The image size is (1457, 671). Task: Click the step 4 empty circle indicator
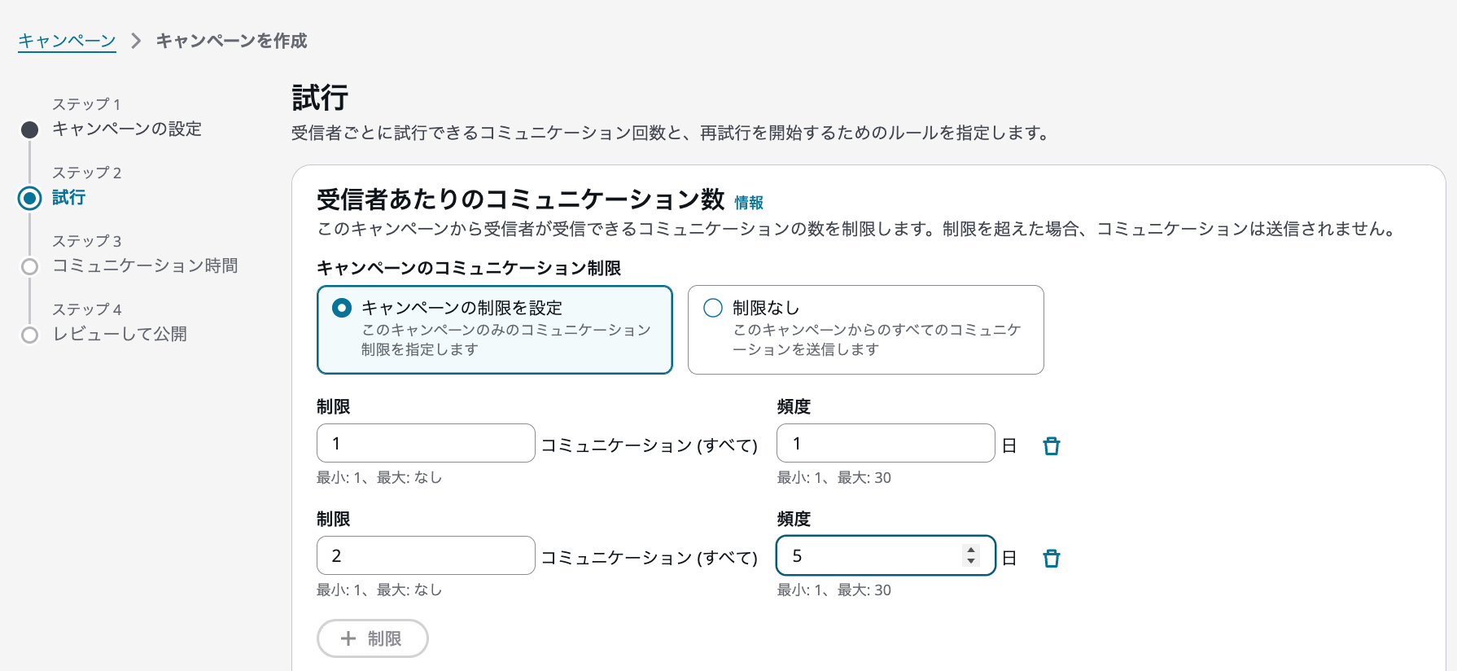(x=30, y=335)
